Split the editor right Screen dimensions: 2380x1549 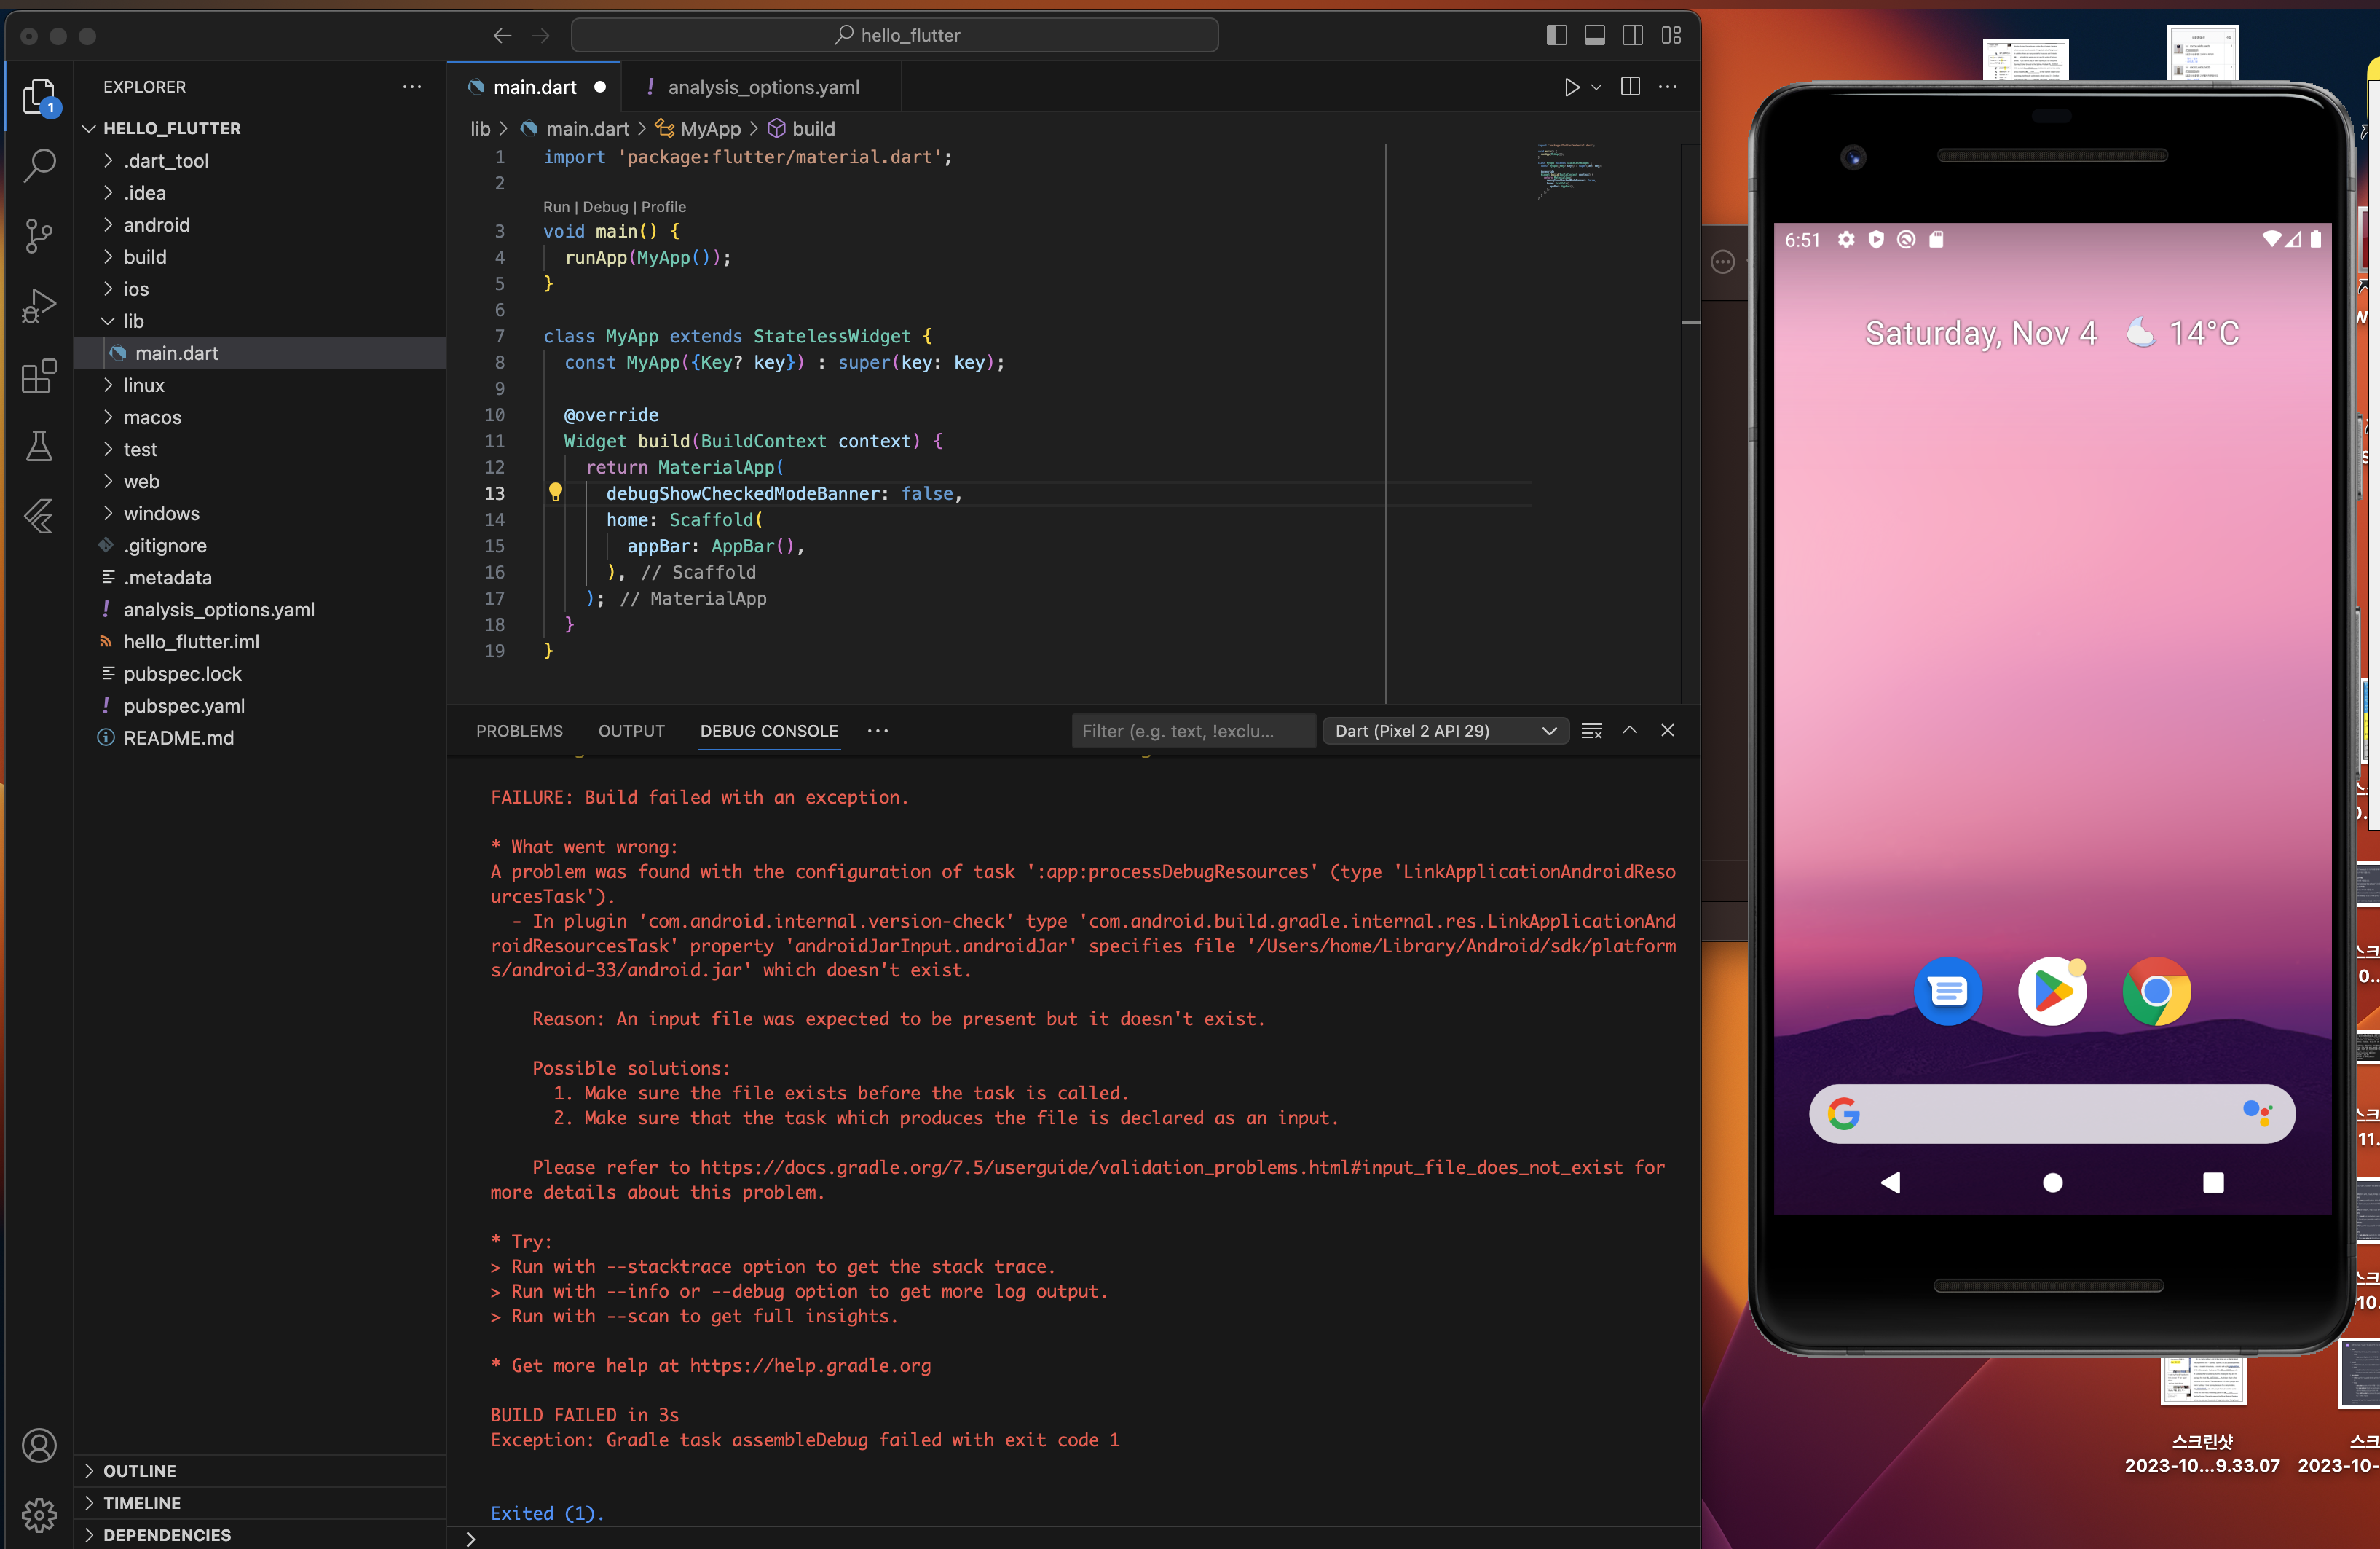click(x=1630, y=87)
